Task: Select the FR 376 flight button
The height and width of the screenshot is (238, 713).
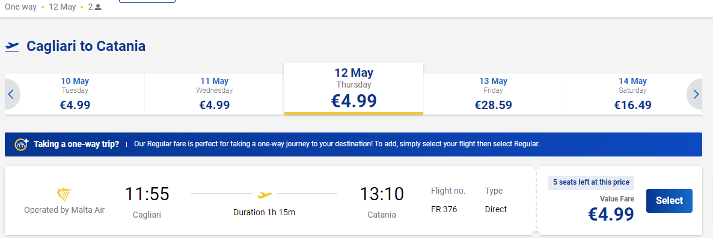Action: click(x=669, y=200)
